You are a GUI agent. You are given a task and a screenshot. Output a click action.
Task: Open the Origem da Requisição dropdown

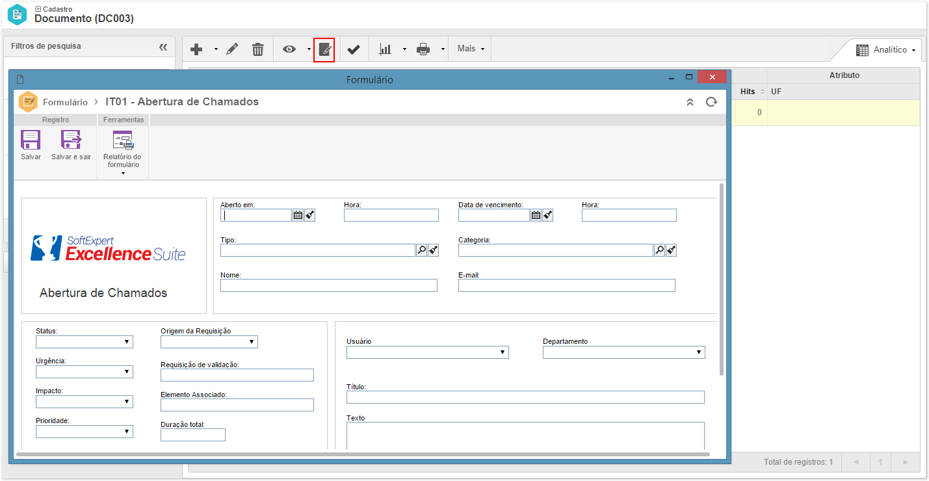click(209, 342)
